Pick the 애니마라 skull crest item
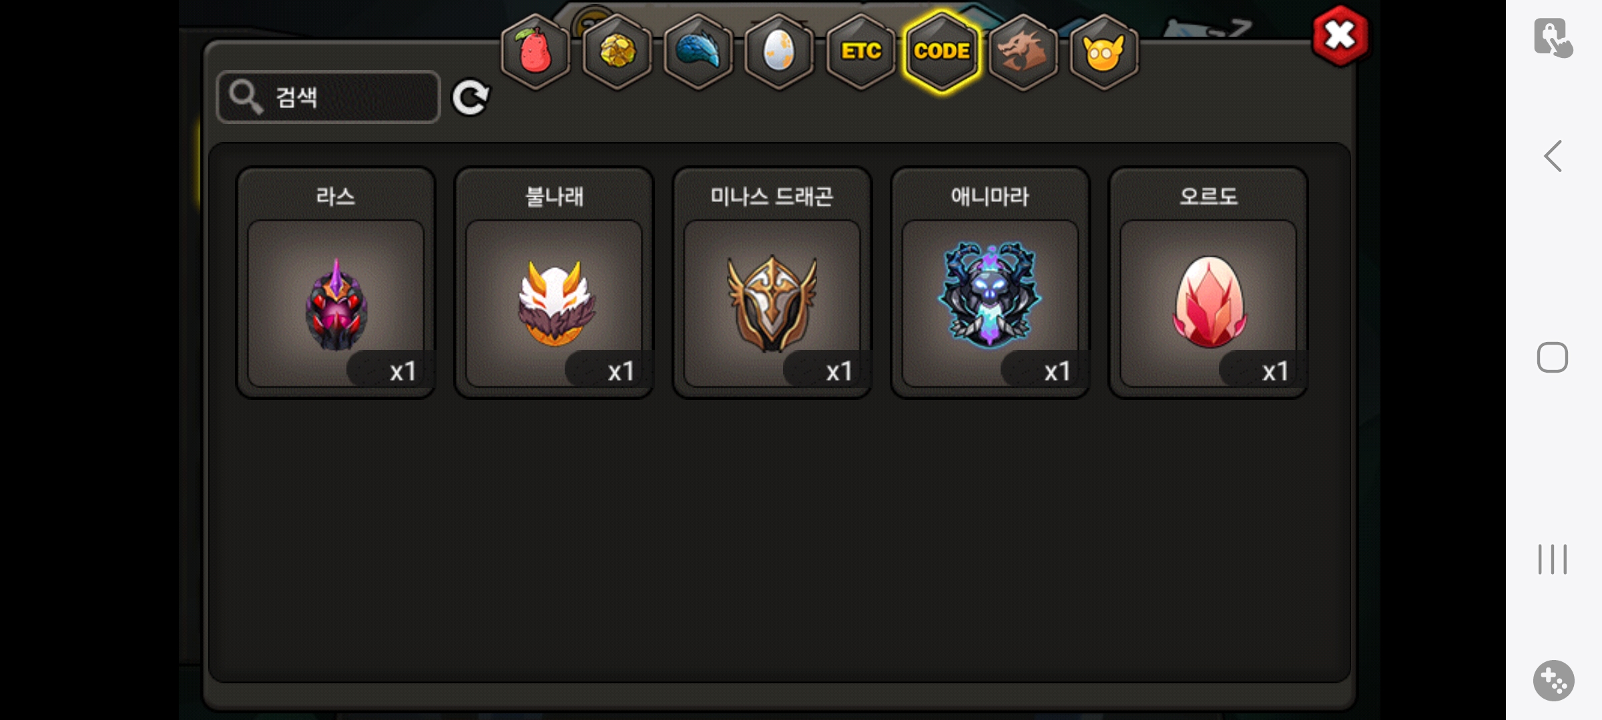The image size is (1602, 720). (x=991, y=283)
